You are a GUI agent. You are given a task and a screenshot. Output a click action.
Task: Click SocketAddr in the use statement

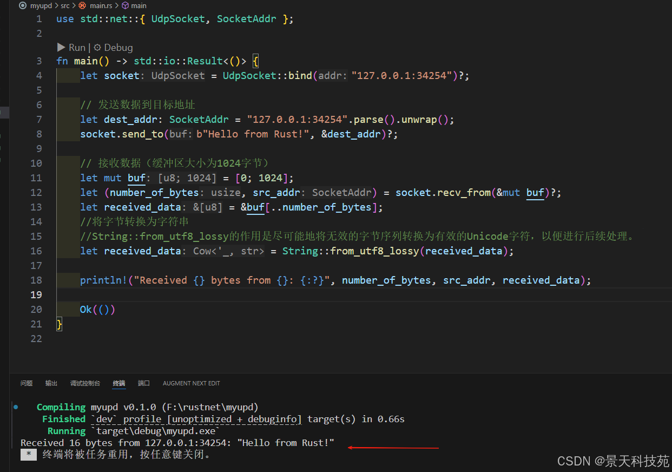(x=247, y=19)
